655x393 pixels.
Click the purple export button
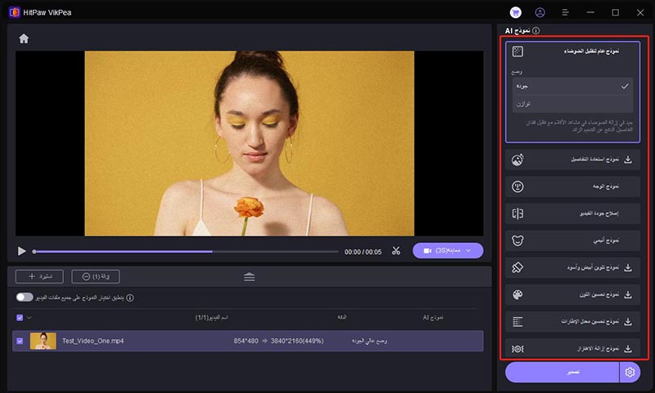(x=562, y=373)
